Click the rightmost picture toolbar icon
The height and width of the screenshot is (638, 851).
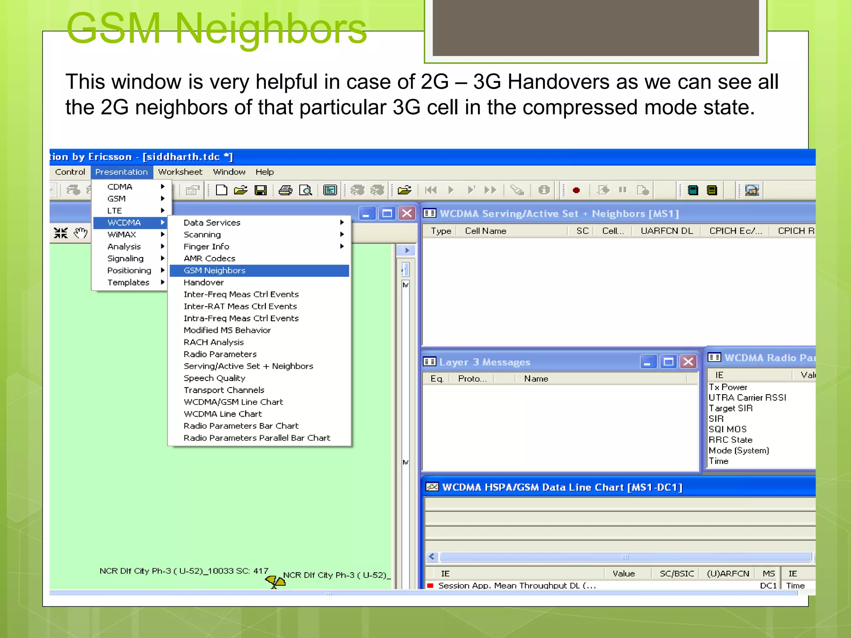(752, 190)
